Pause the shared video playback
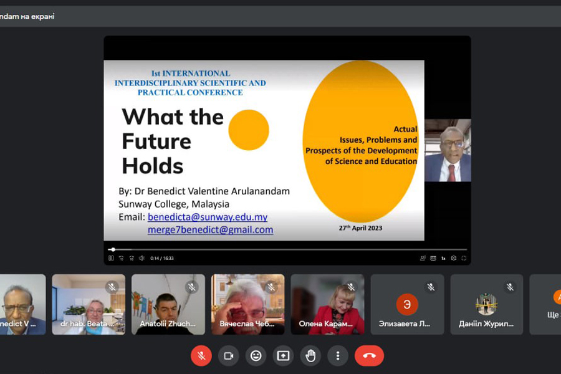 point(111,258)
